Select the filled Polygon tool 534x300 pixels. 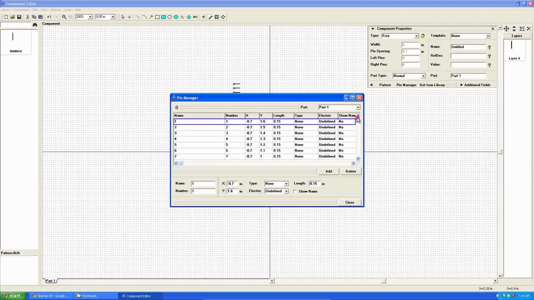click(189, 17)
